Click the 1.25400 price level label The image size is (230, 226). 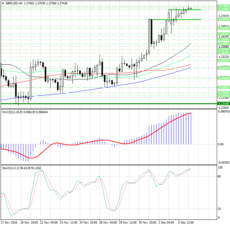pos(224,53)
